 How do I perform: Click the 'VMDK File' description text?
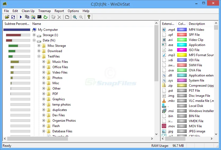196,121
